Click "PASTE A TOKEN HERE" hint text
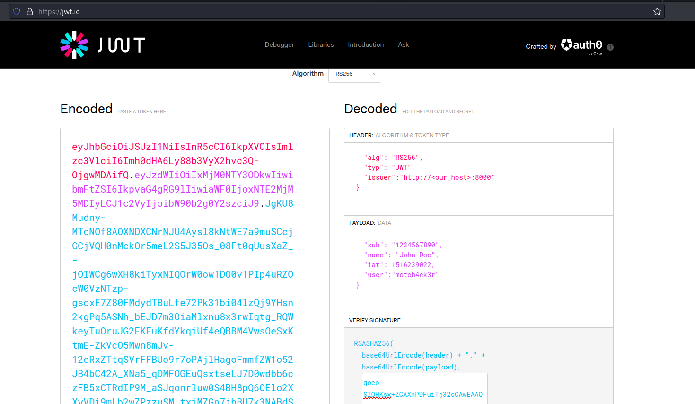 [x=141, y=112]
